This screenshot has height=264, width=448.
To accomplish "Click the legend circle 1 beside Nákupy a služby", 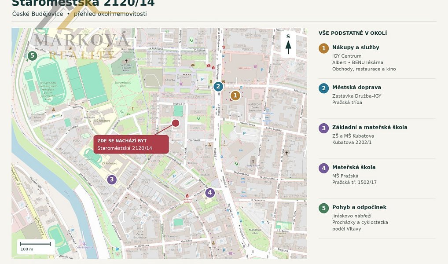I will point(324,48).
